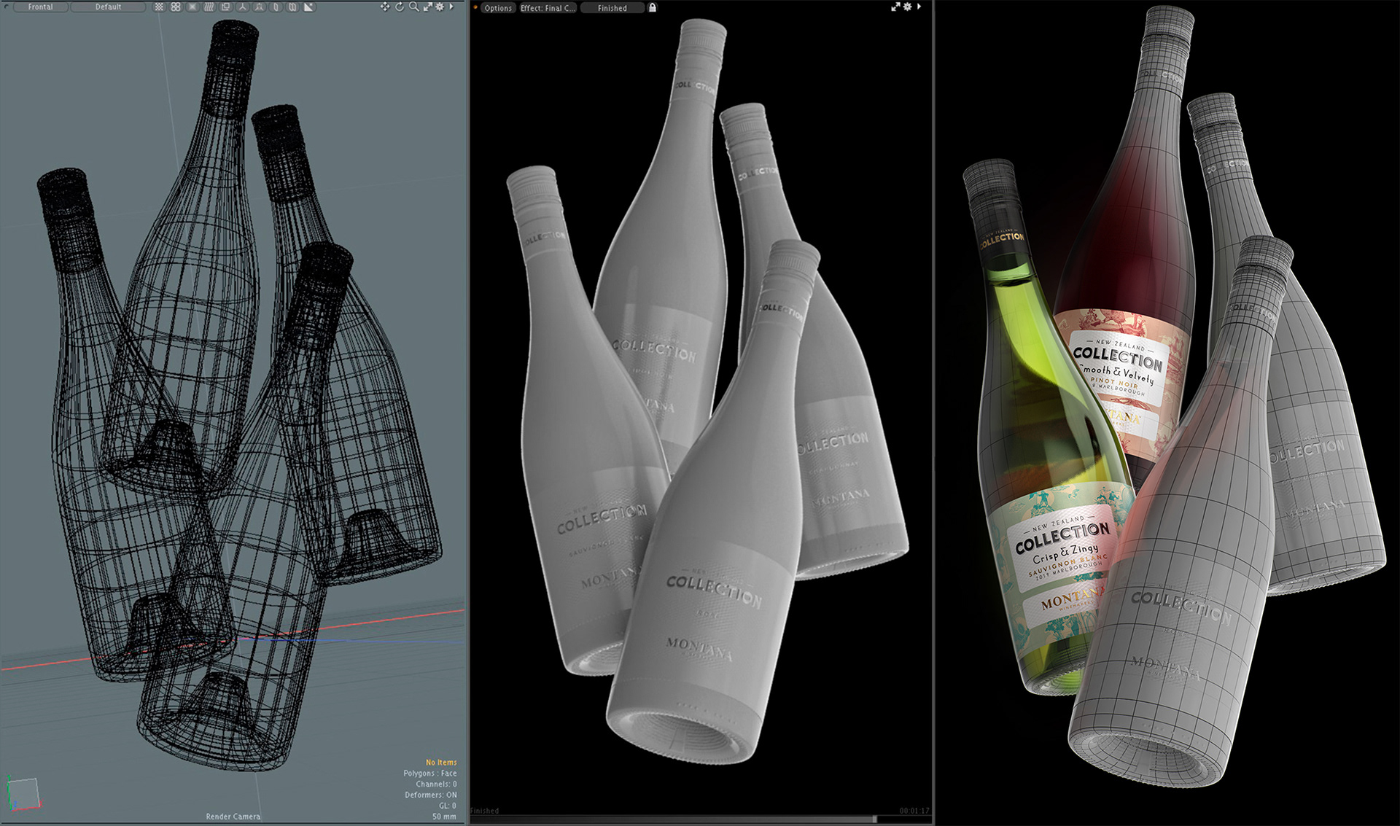The image size is (1400, 826).
Task: Open render preview settings gear
Action: pos(908,7)
